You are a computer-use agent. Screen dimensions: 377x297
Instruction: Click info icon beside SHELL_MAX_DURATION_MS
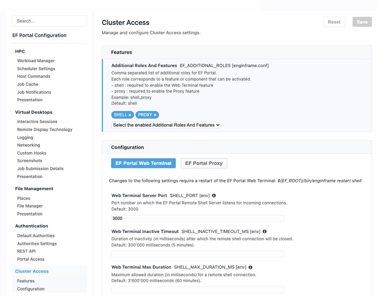(x=251, y=267)
